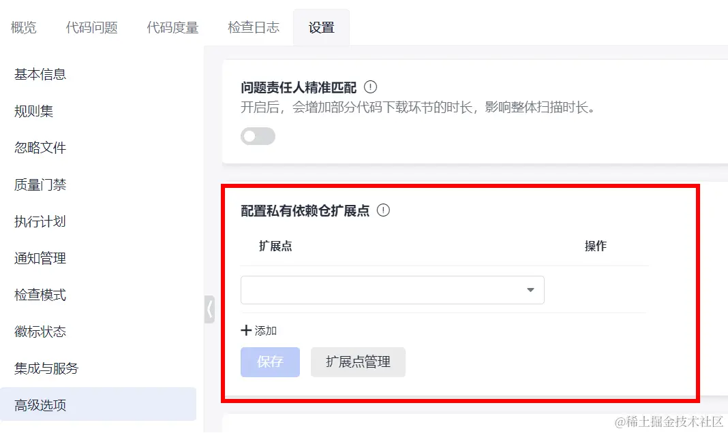The height and width of the screenshot is (433, 728).
Task: Click info icon beside 问题责任人精准匹配
Action: pyautogui.click(x=371, y=86)
